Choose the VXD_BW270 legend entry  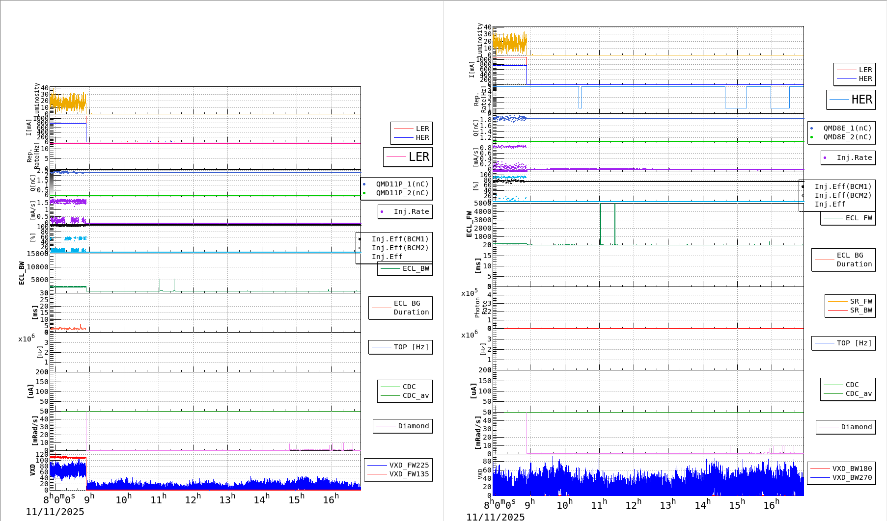[852, 478]
